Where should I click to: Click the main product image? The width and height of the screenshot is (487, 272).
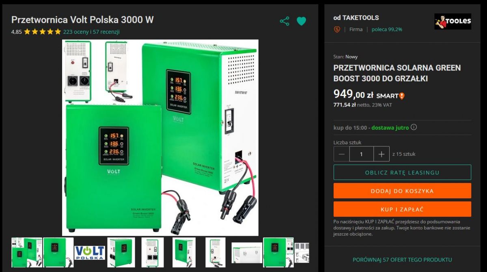160,137
